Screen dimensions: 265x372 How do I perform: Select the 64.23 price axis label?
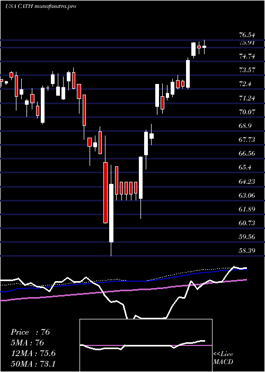(247, 182)
